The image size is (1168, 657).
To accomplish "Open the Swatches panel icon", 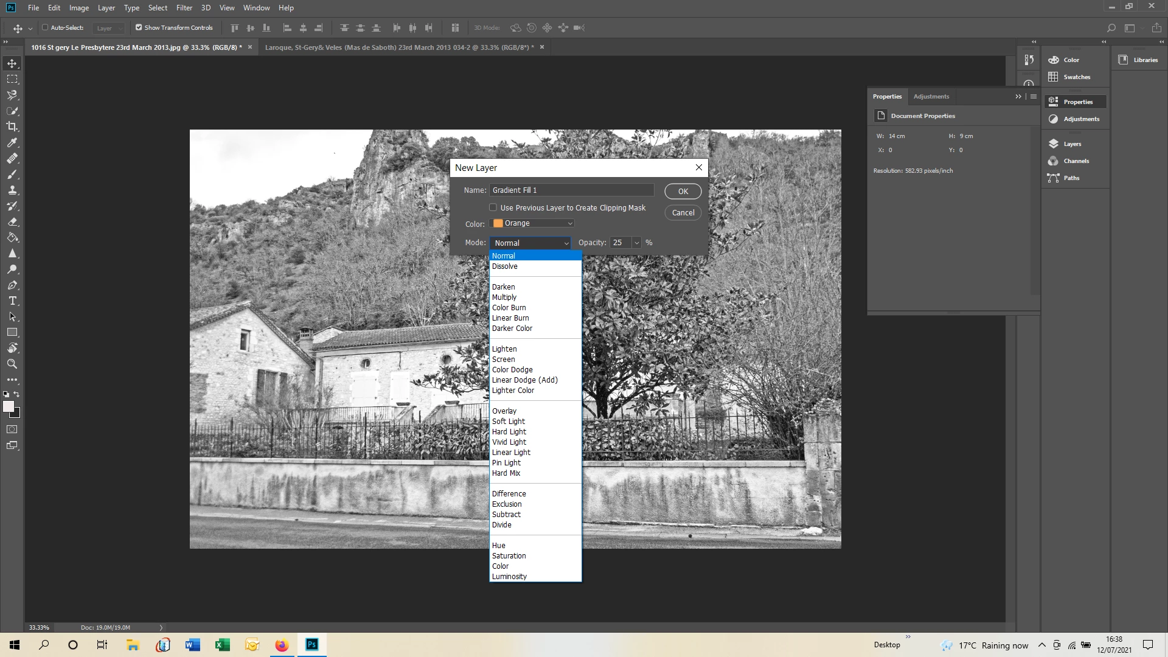I will (1054, 77).
